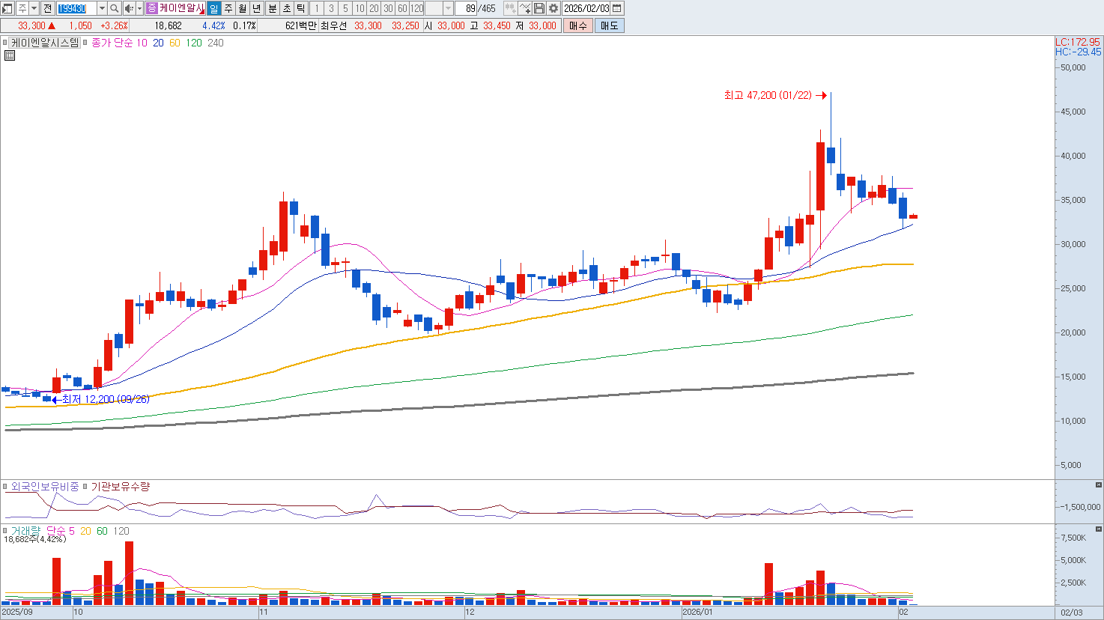Viewport: 1104px width, 620px height.
Task: Save chart with the floppy disk icon
Action: pos(539,8)
